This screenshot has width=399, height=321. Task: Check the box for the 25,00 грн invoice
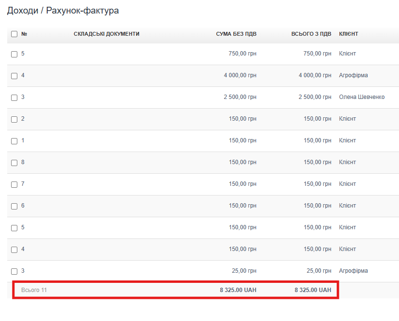click(x=14, y=271)
